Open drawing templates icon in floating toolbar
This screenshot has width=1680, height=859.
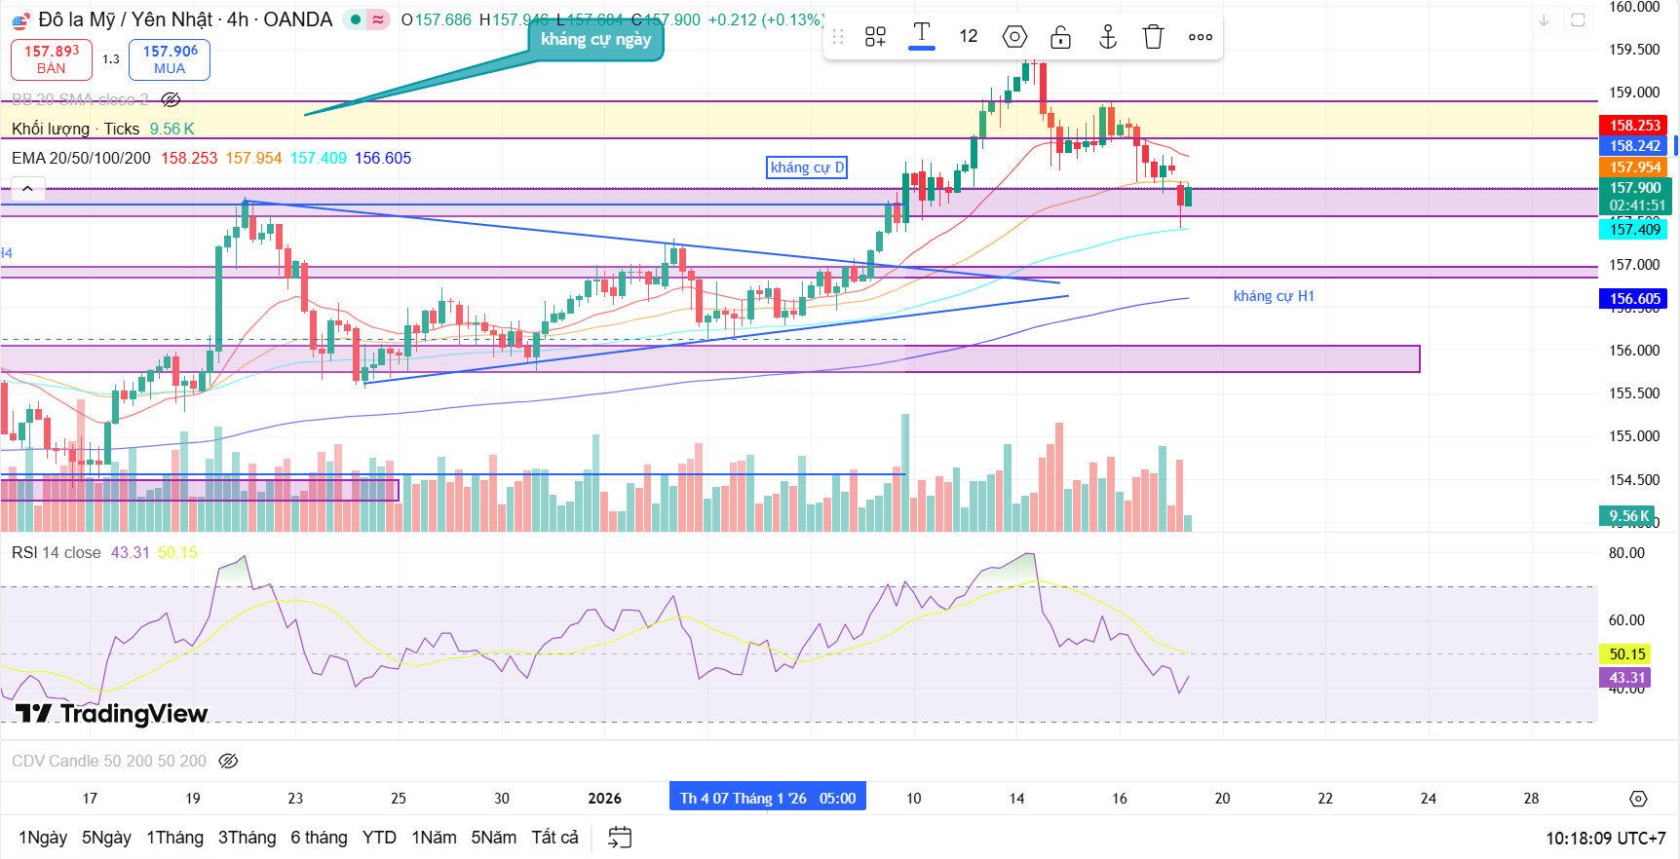pos(875,37)
